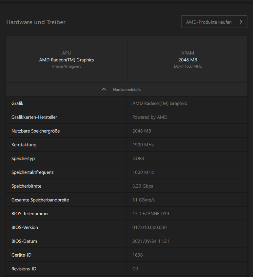Select the 1900 MHz Kerntaktung value
Image resolution: width=253 pixels, height=277 pixels.
click(x=143, y=145)
